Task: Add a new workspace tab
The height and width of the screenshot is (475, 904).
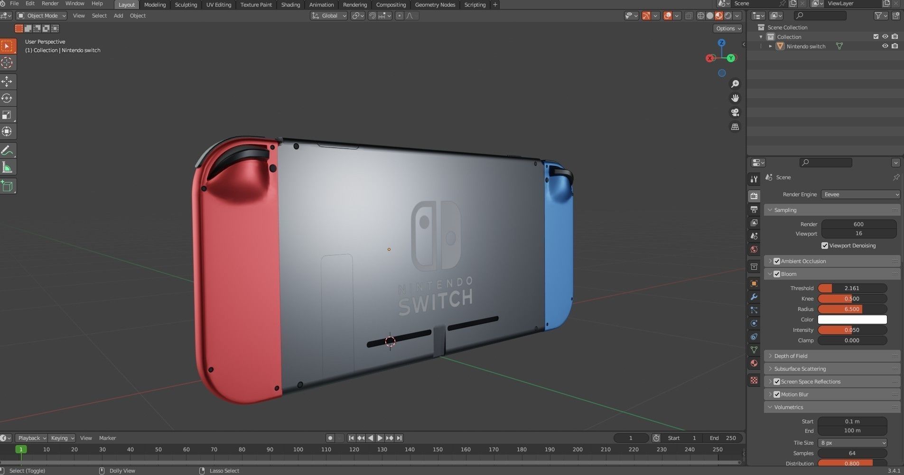Action: pyautogui.click(x=495, y=5)
